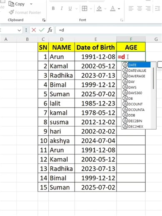Click the date 2012-12-02
The image size is (162, 216).
pyautogui.click(x=96, y=122)
